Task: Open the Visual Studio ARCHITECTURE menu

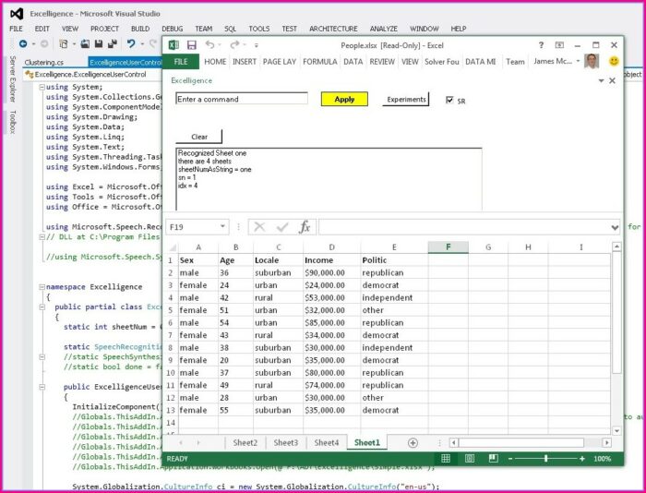Action: 333,29
